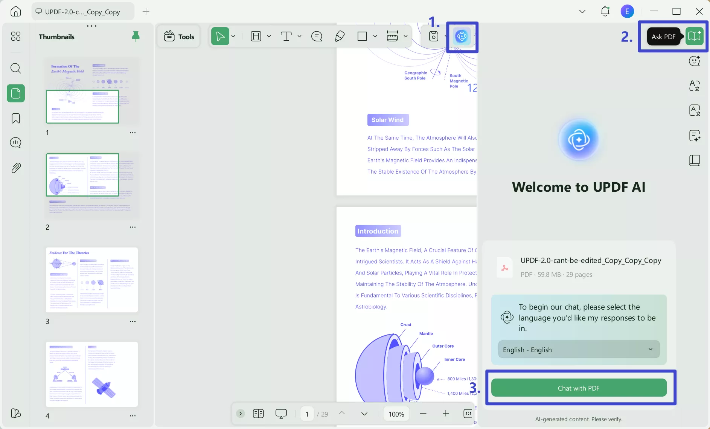The height and width of the screenshot is (429, 710).
Task: Open the measure tool dropdown arrow
Action: click(406, 36)
